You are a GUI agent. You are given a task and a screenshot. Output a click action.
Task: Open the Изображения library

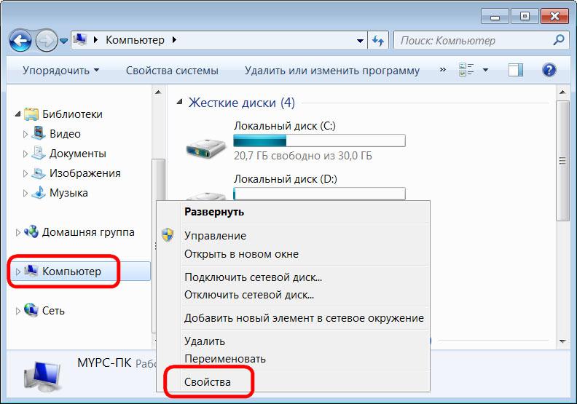point(85,173)
